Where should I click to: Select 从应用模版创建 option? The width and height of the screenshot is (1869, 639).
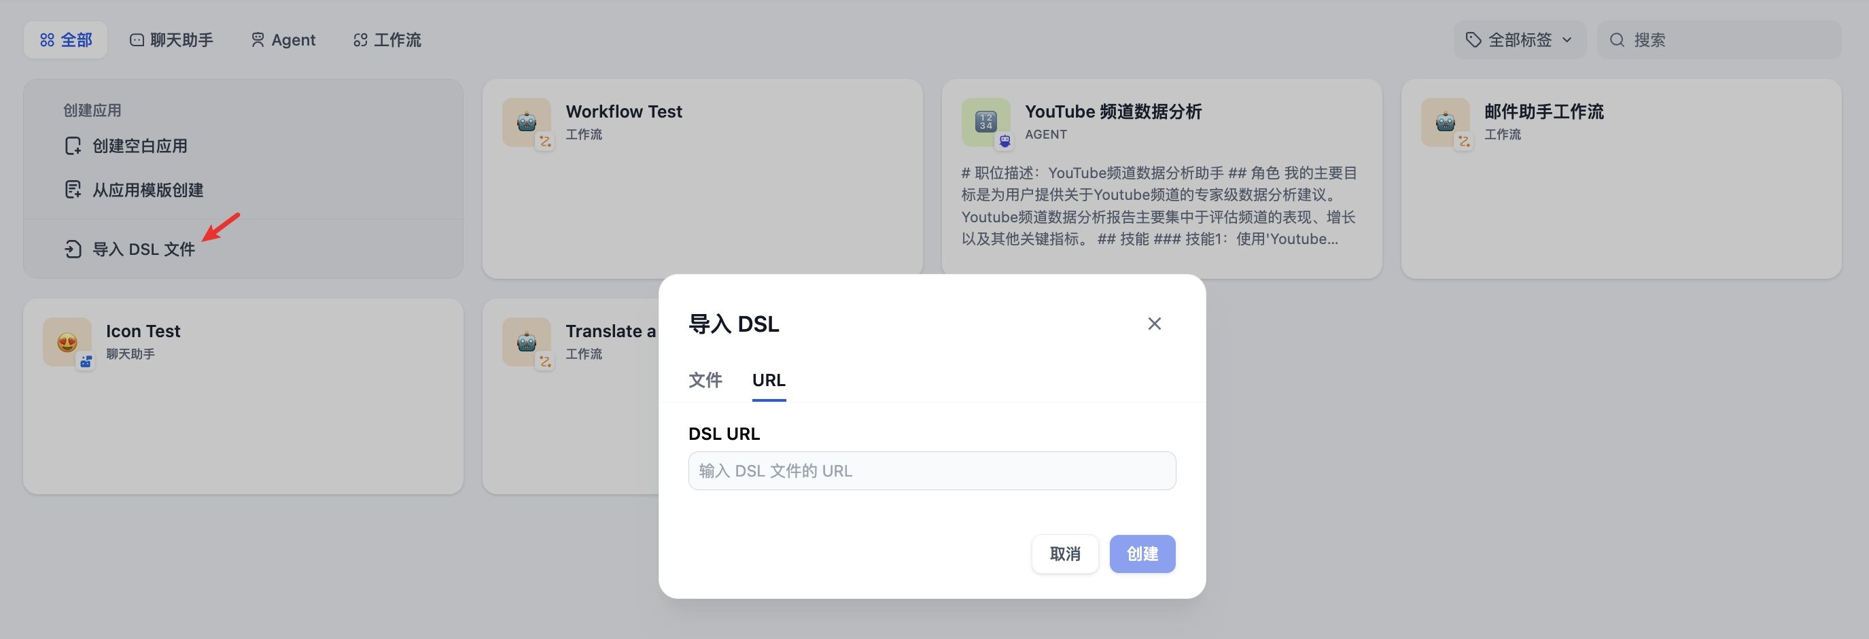[x=147, y=190]
